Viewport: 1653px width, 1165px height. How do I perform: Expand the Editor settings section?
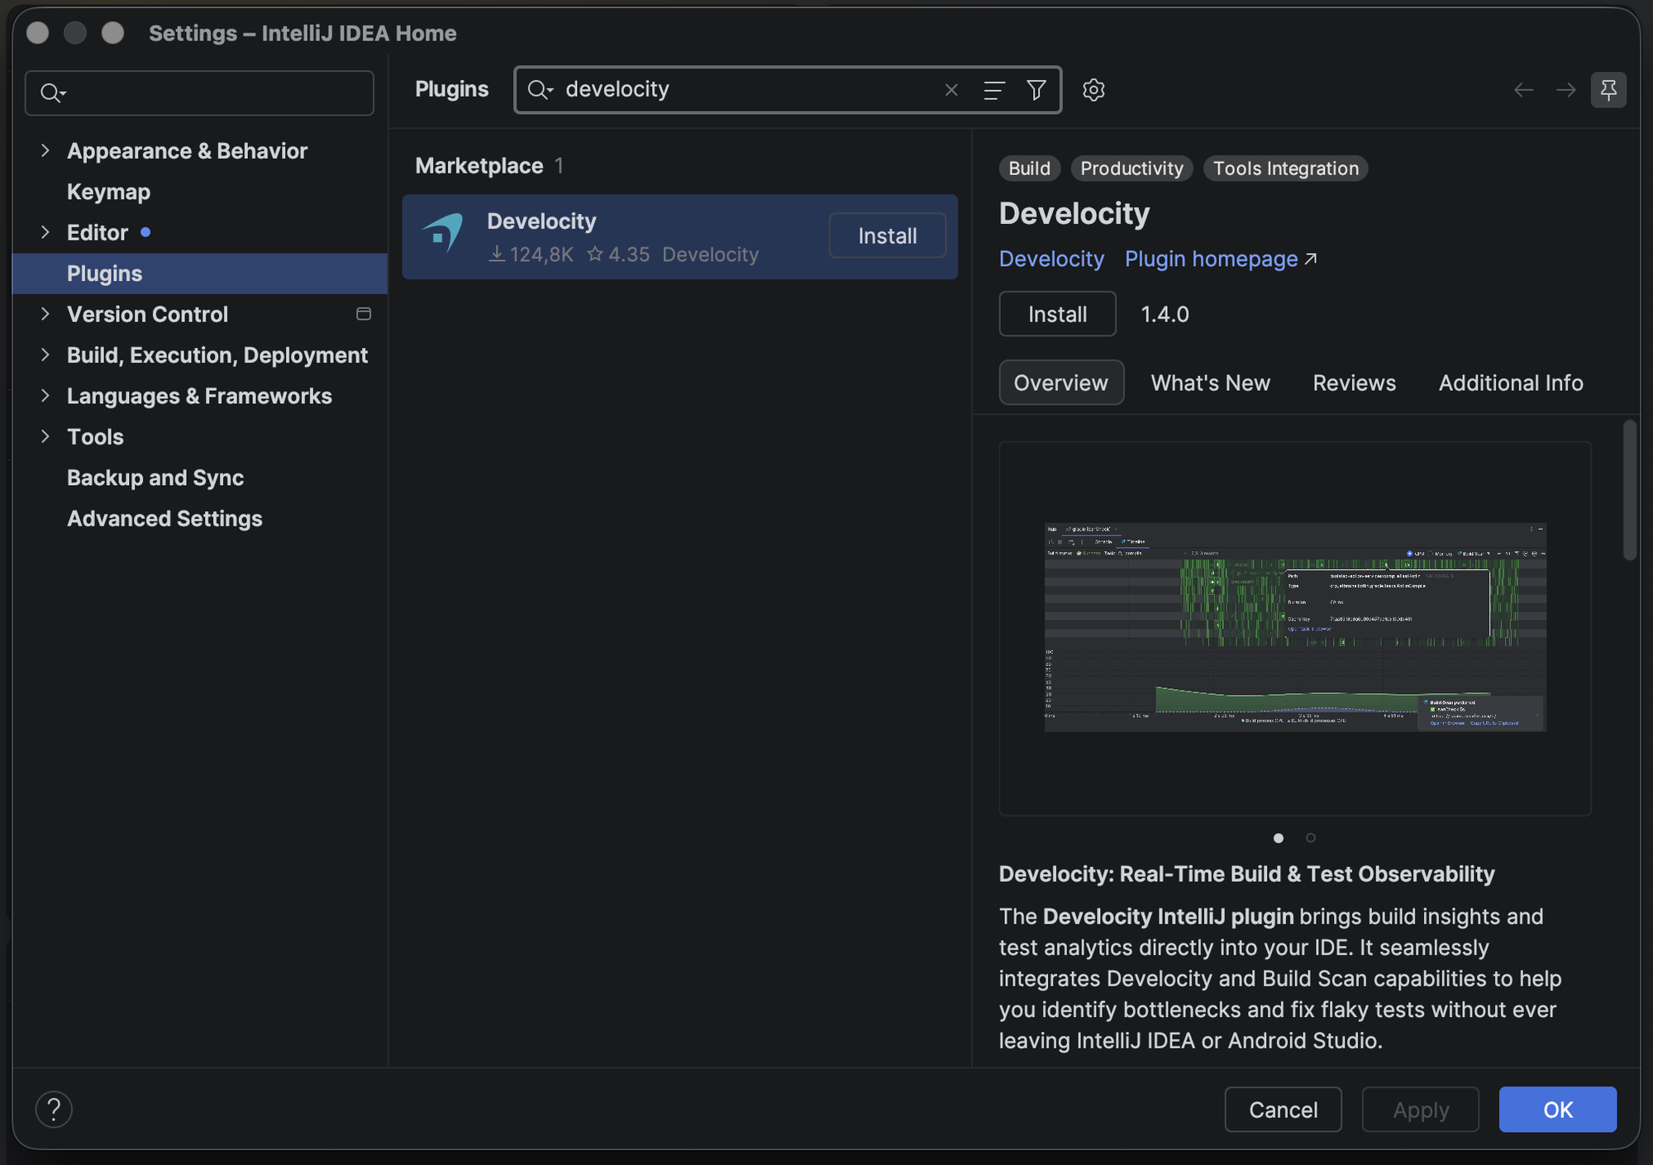click(45, 232)
